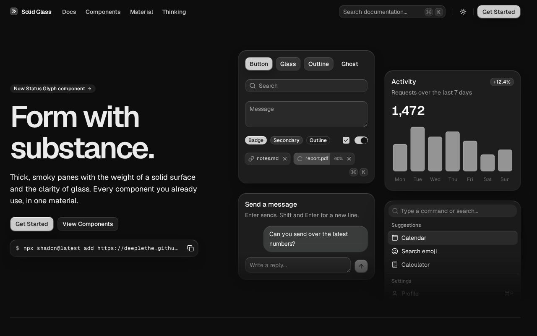Click the Ghost button variant

coord(350,64)
